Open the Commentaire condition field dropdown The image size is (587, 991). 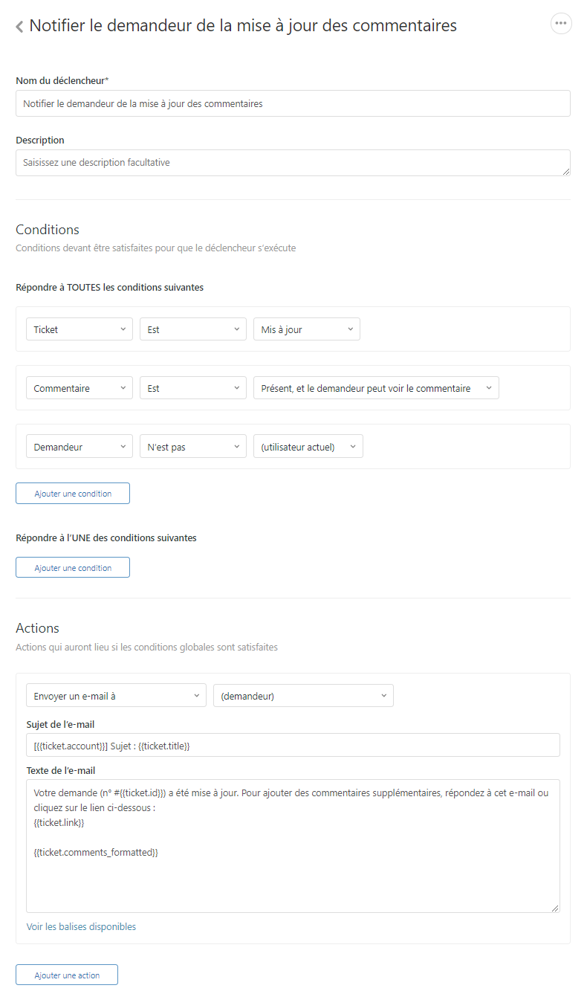(80, 388)
